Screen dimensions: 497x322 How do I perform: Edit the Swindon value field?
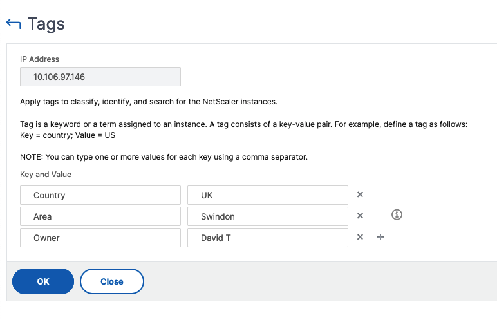coord(268,216)
